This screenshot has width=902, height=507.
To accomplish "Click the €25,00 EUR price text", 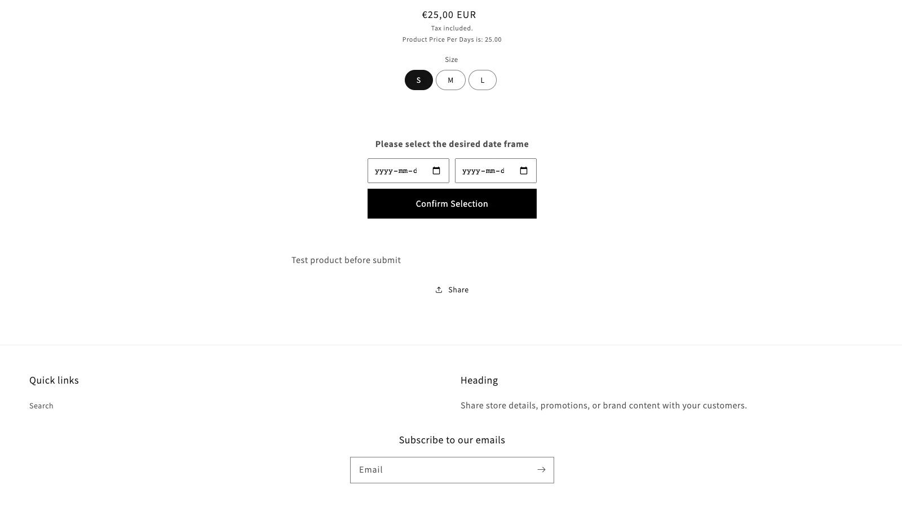I will (x=449, y=15).
